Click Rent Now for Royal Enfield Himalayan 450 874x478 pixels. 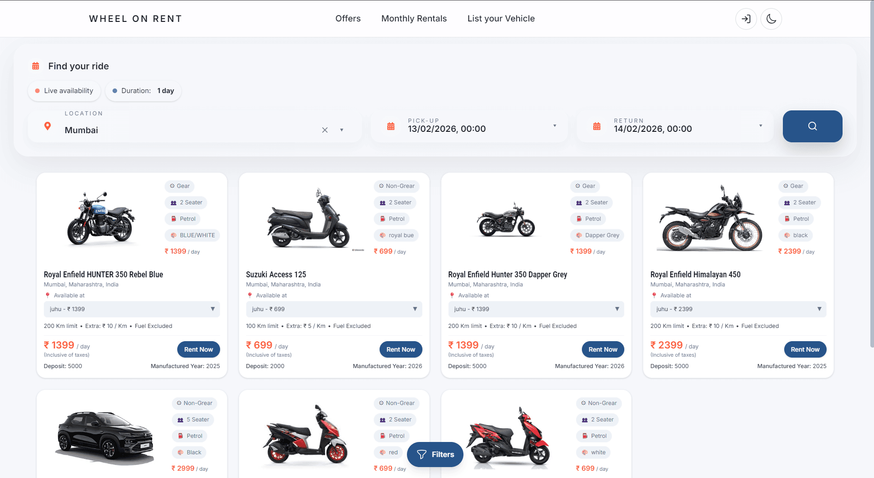(x=805, y=349)
